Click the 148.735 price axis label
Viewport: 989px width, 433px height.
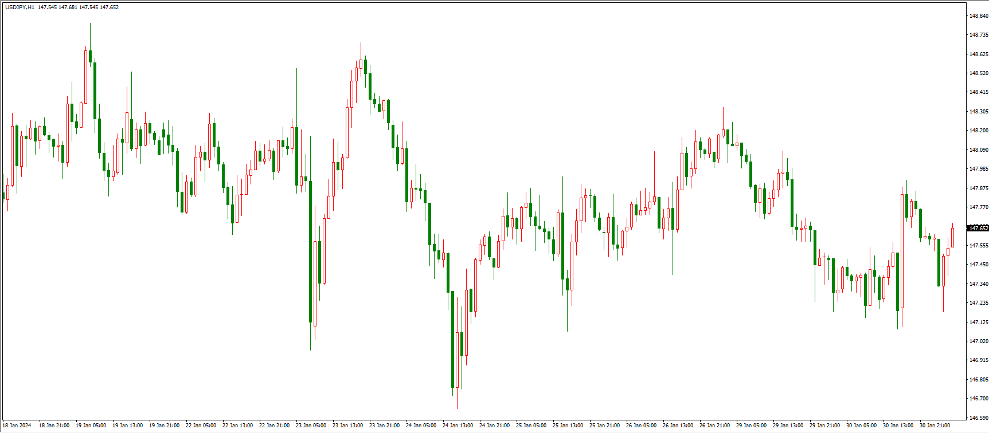coord(978,35)
